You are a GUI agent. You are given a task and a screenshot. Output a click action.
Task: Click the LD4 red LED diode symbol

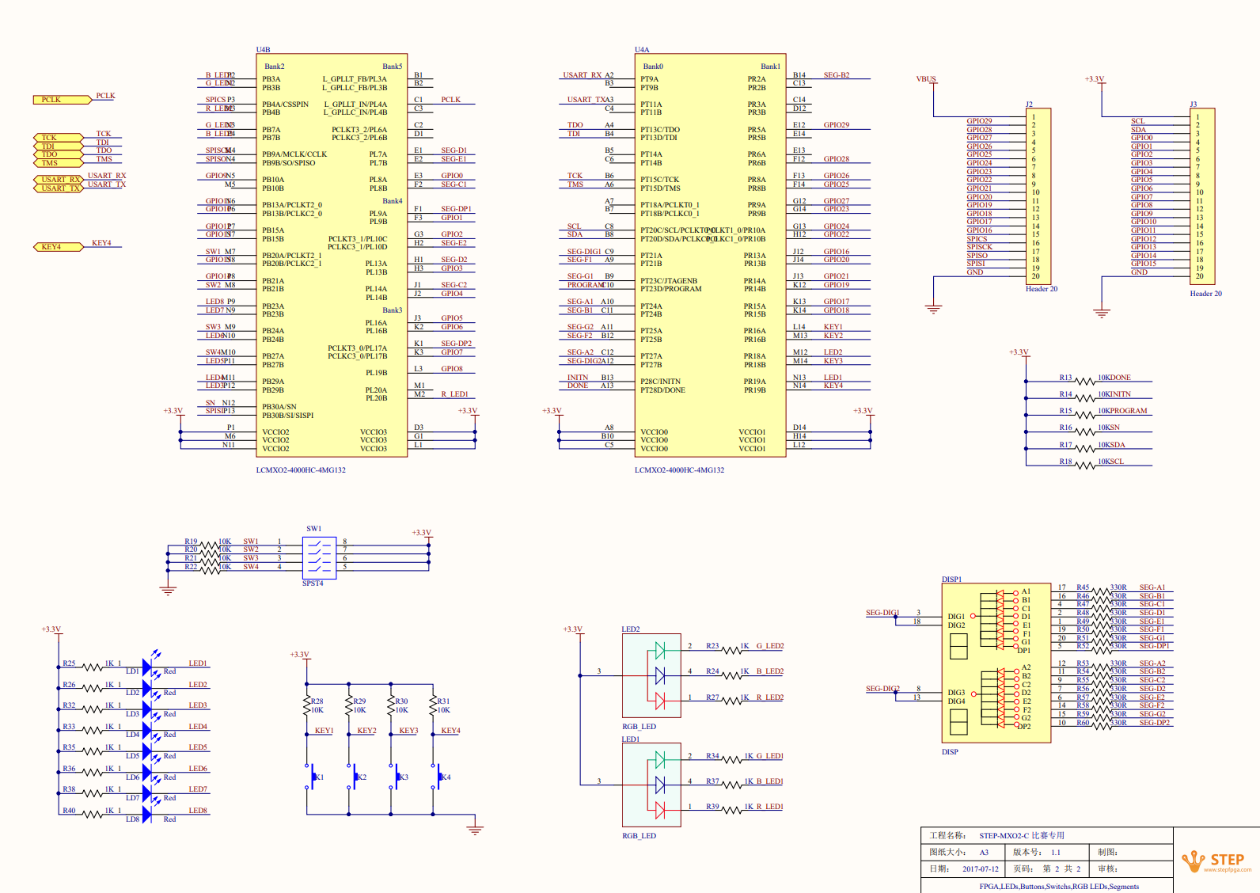[147, 731]
